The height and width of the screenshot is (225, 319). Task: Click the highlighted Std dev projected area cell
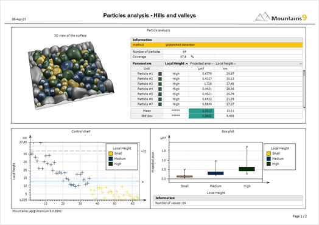[x=202, y=116]
